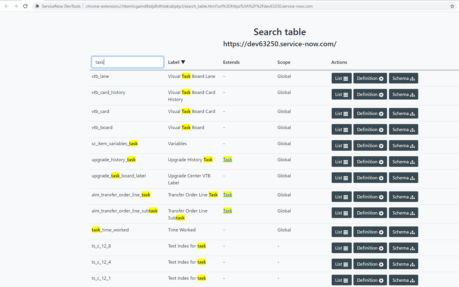Open Definition for vtb_lane
Screen dimensions: 459x287
[370, 78]
